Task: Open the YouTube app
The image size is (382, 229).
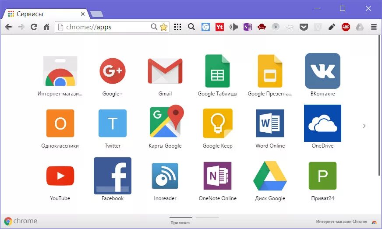Action: click(x=60, y=176)
